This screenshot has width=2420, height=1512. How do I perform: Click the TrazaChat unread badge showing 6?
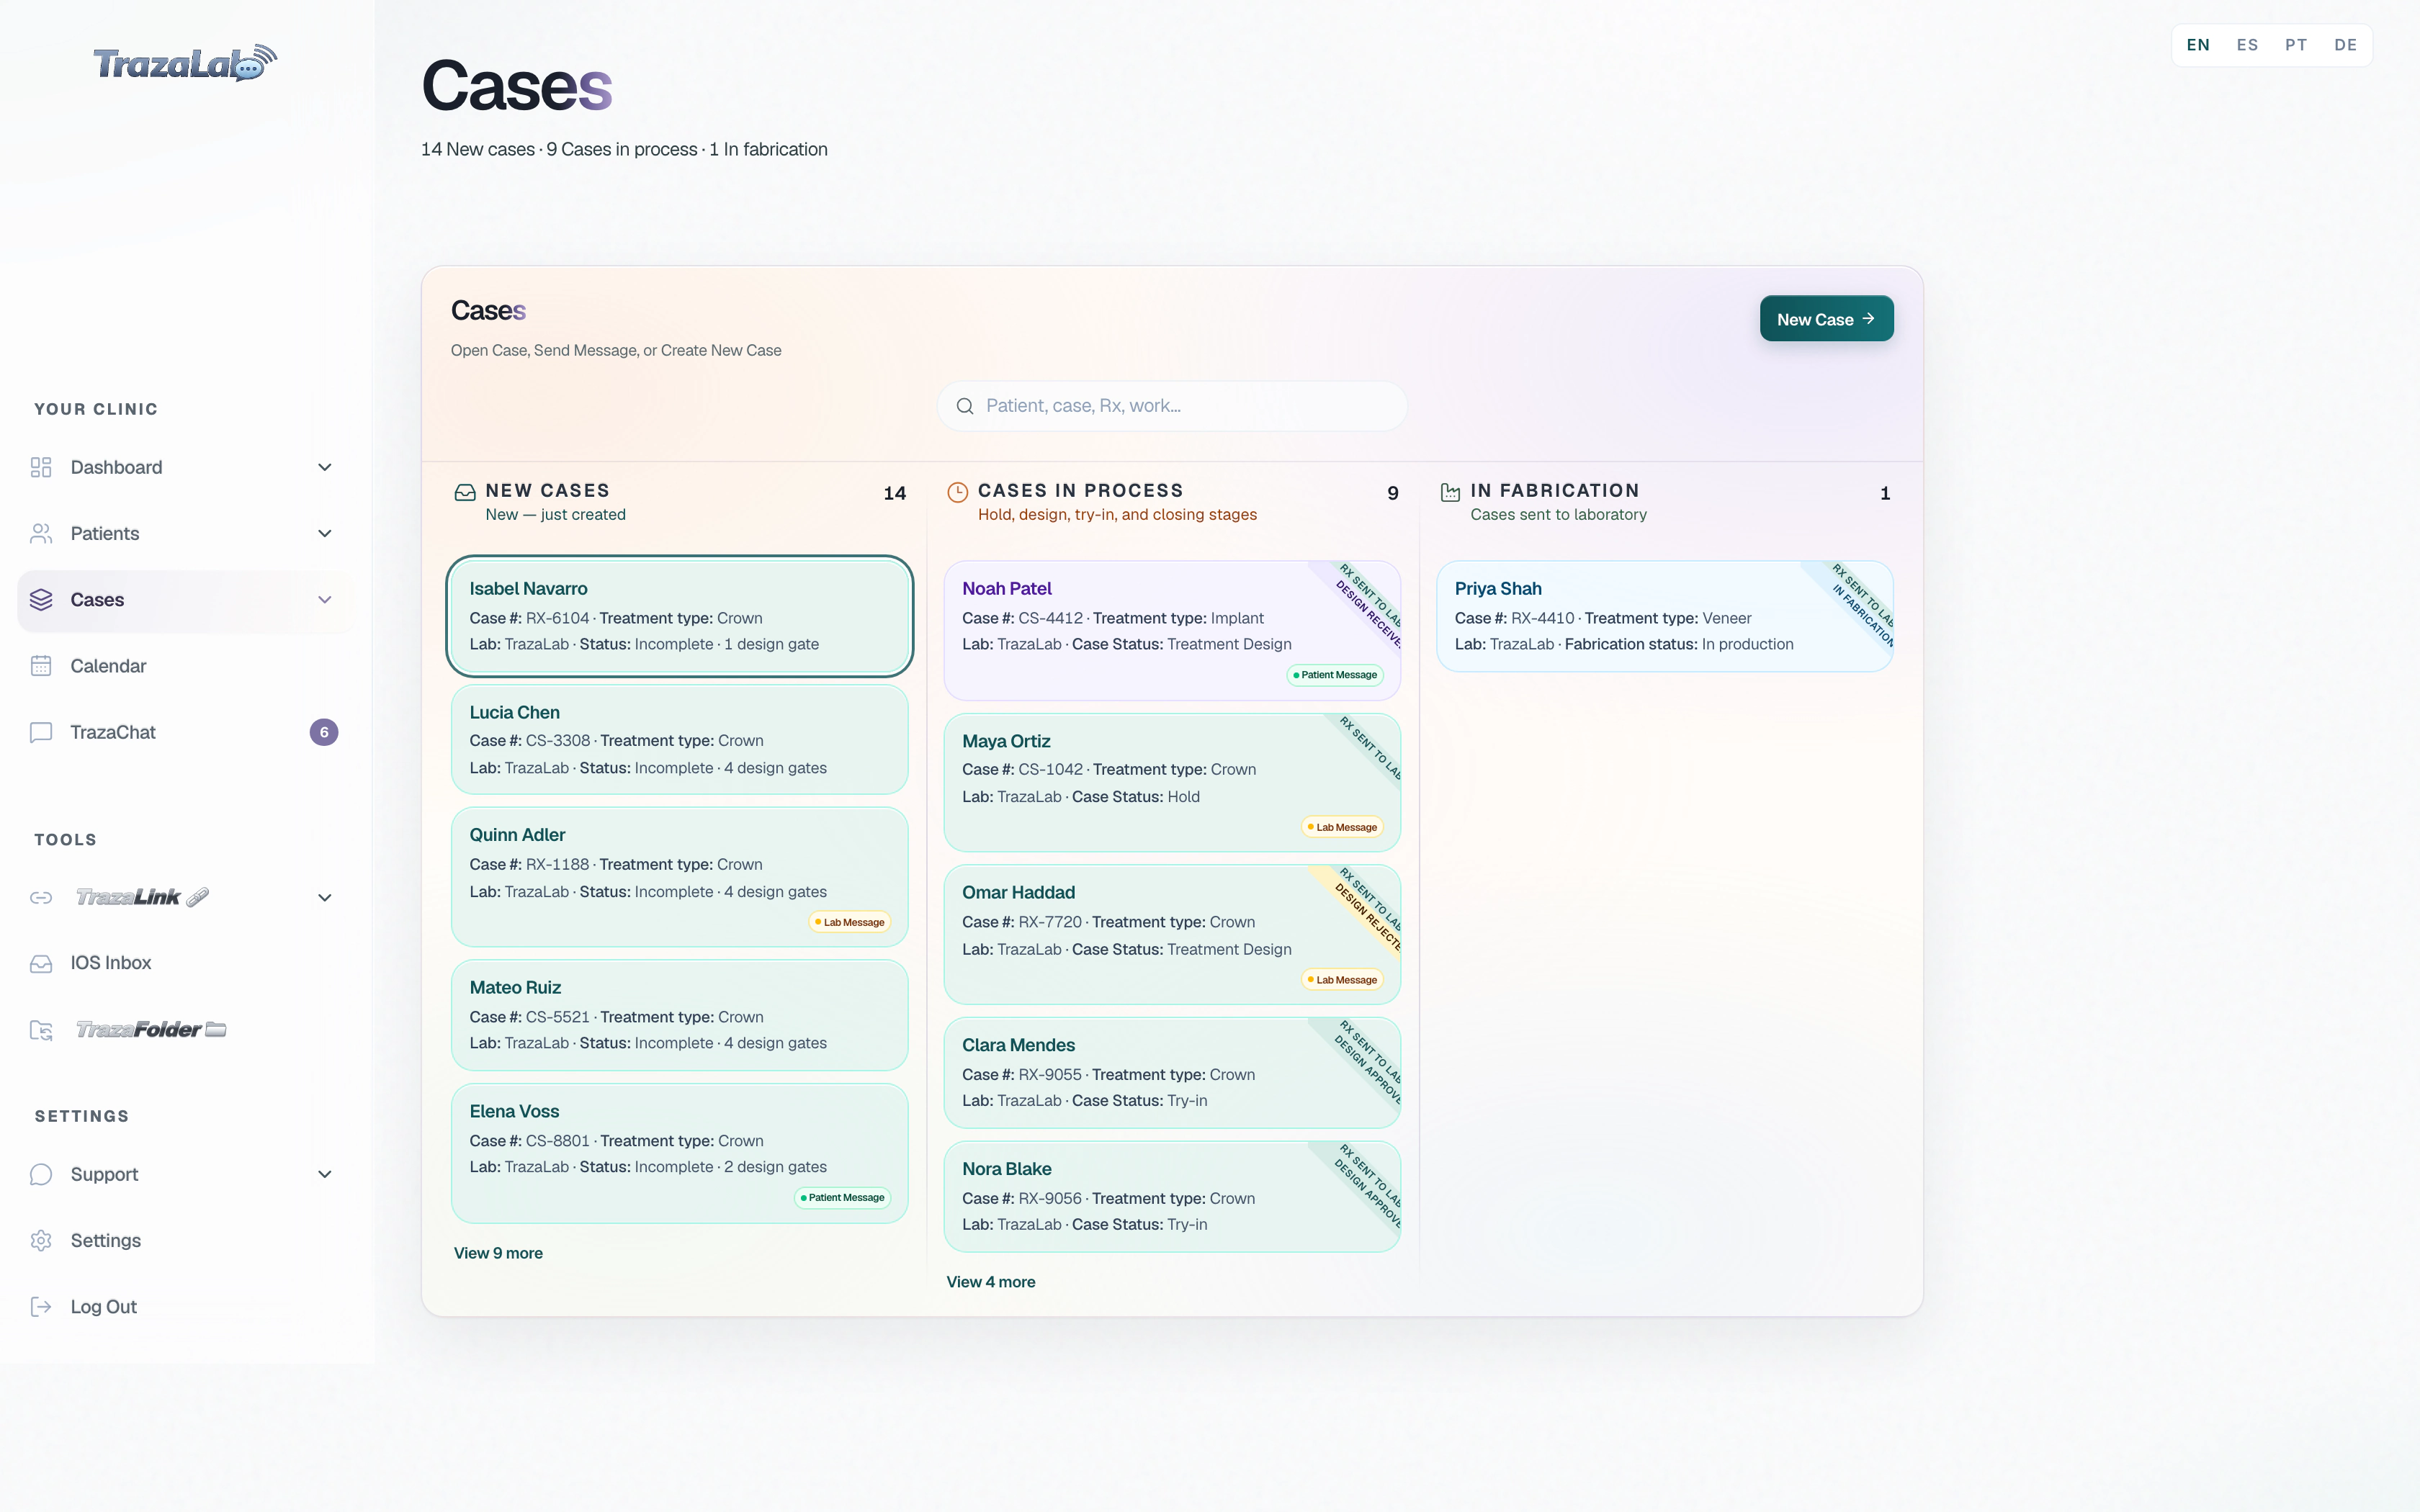[x=324, y=732]
